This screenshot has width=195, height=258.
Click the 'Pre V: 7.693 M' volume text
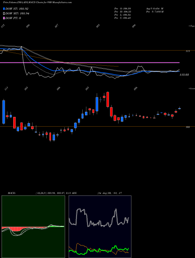tap(154, 12)
